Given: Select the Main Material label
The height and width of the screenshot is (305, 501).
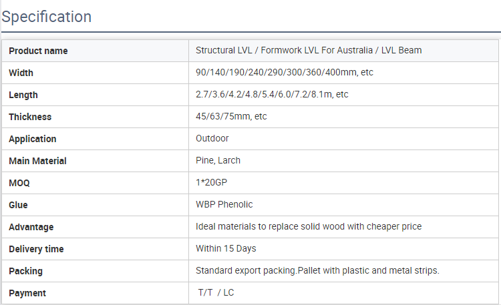Looking at the screenshot, I should point(37,161).
